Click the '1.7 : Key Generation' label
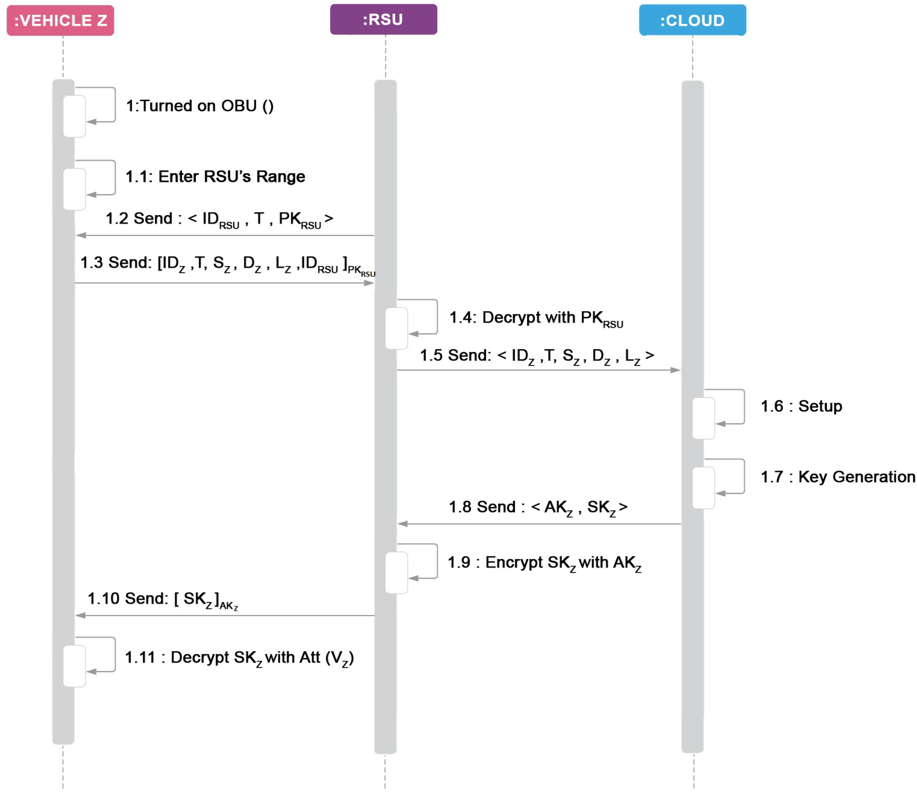The width and height of the screenshot is (917, 794). click(x=838, y=477)
